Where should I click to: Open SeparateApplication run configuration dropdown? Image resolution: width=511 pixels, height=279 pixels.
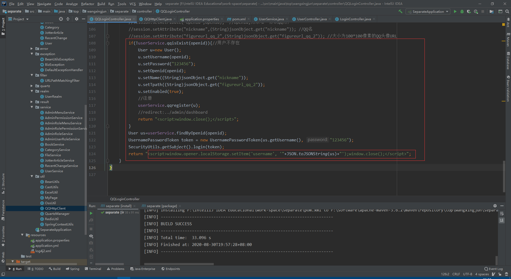tap(428, 11)
